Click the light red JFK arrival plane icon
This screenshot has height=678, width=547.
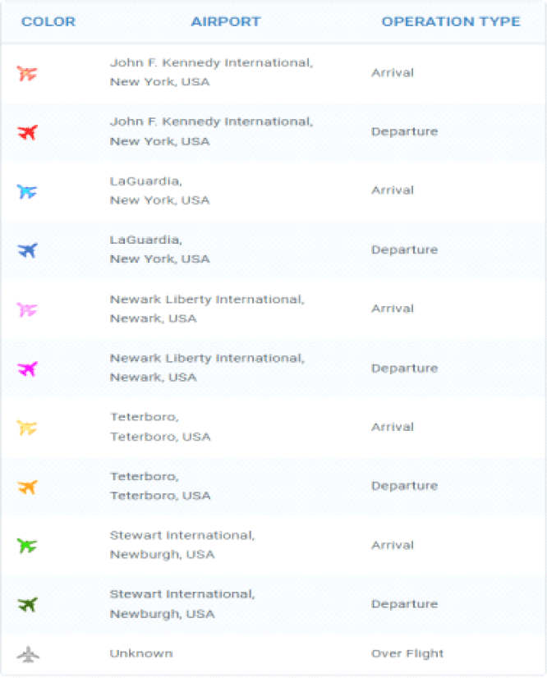coord(27,73)
